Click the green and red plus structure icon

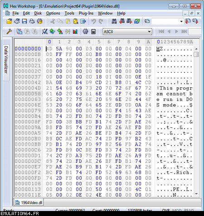(x=60, y=31)
